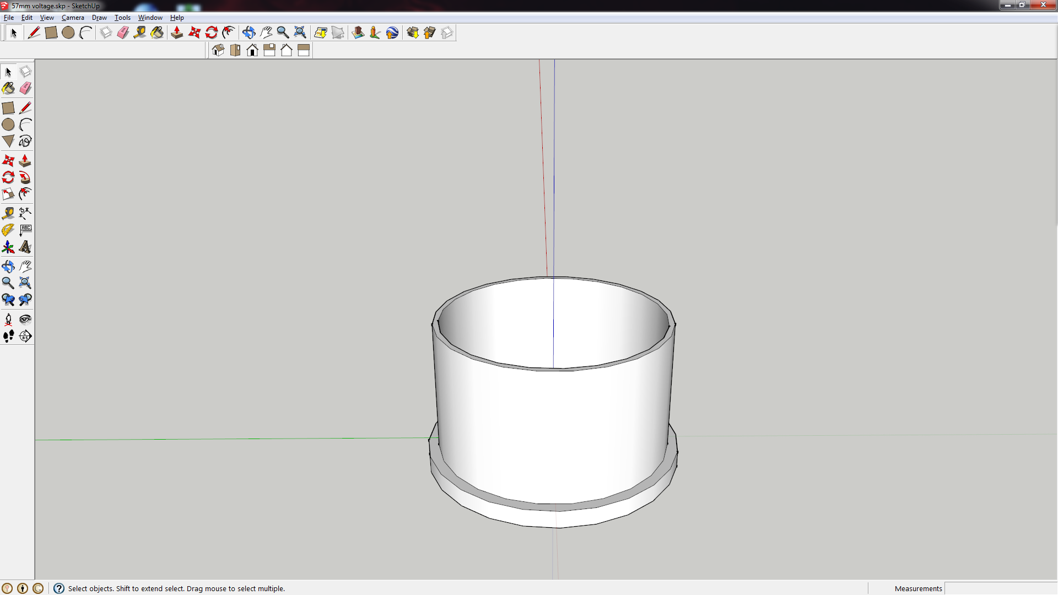This screenshot has width=1058, height=595.
Task: Open the File menu
Action: click(x=9, y=18)
